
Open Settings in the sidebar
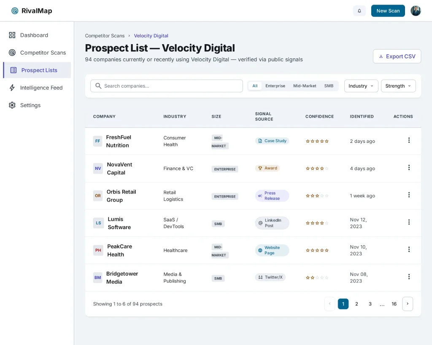pyautogui.click(x=37, y=105)
